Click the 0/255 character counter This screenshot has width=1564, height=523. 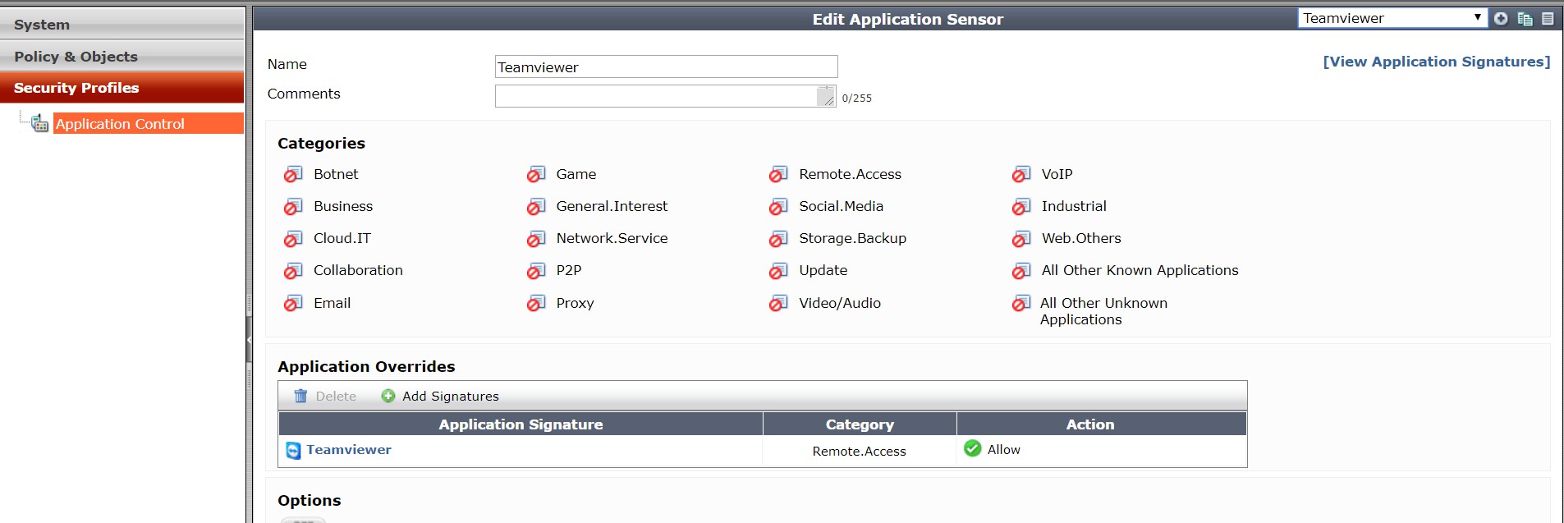[856, 98]
